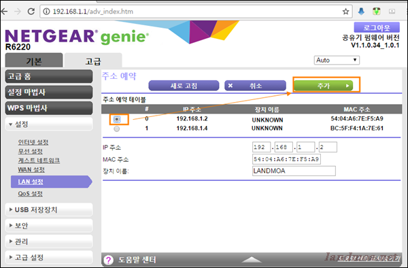Open the Auto language dropdown
The width and height of the screenshot is (408, 268).
click(337, 60)
